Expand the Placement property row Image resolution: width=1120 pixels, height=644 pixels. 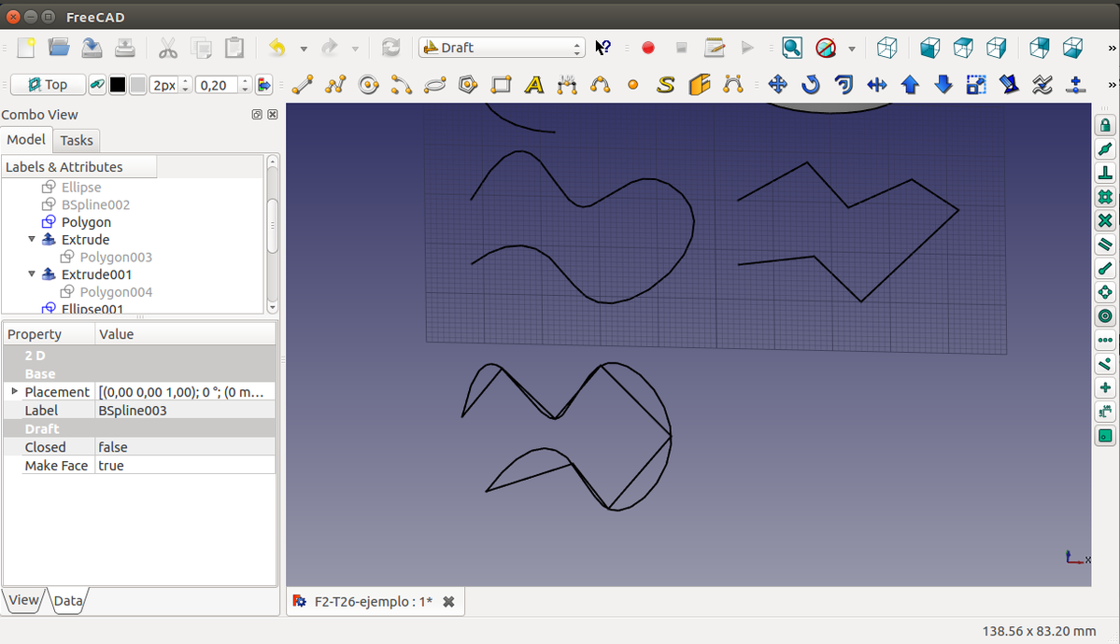coord(14,391)
